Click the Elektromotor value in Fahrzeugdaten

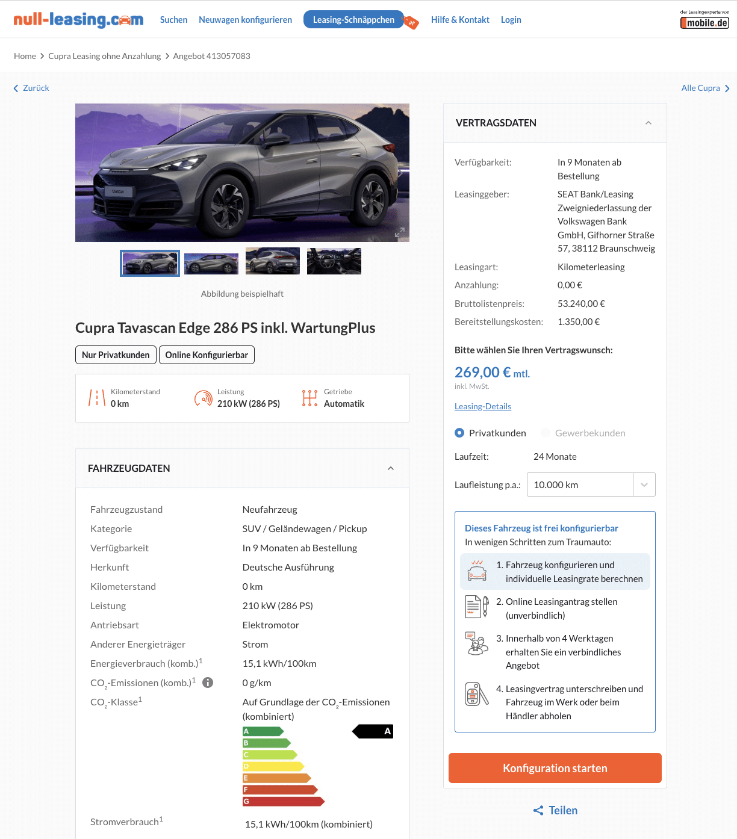[270, 625]
